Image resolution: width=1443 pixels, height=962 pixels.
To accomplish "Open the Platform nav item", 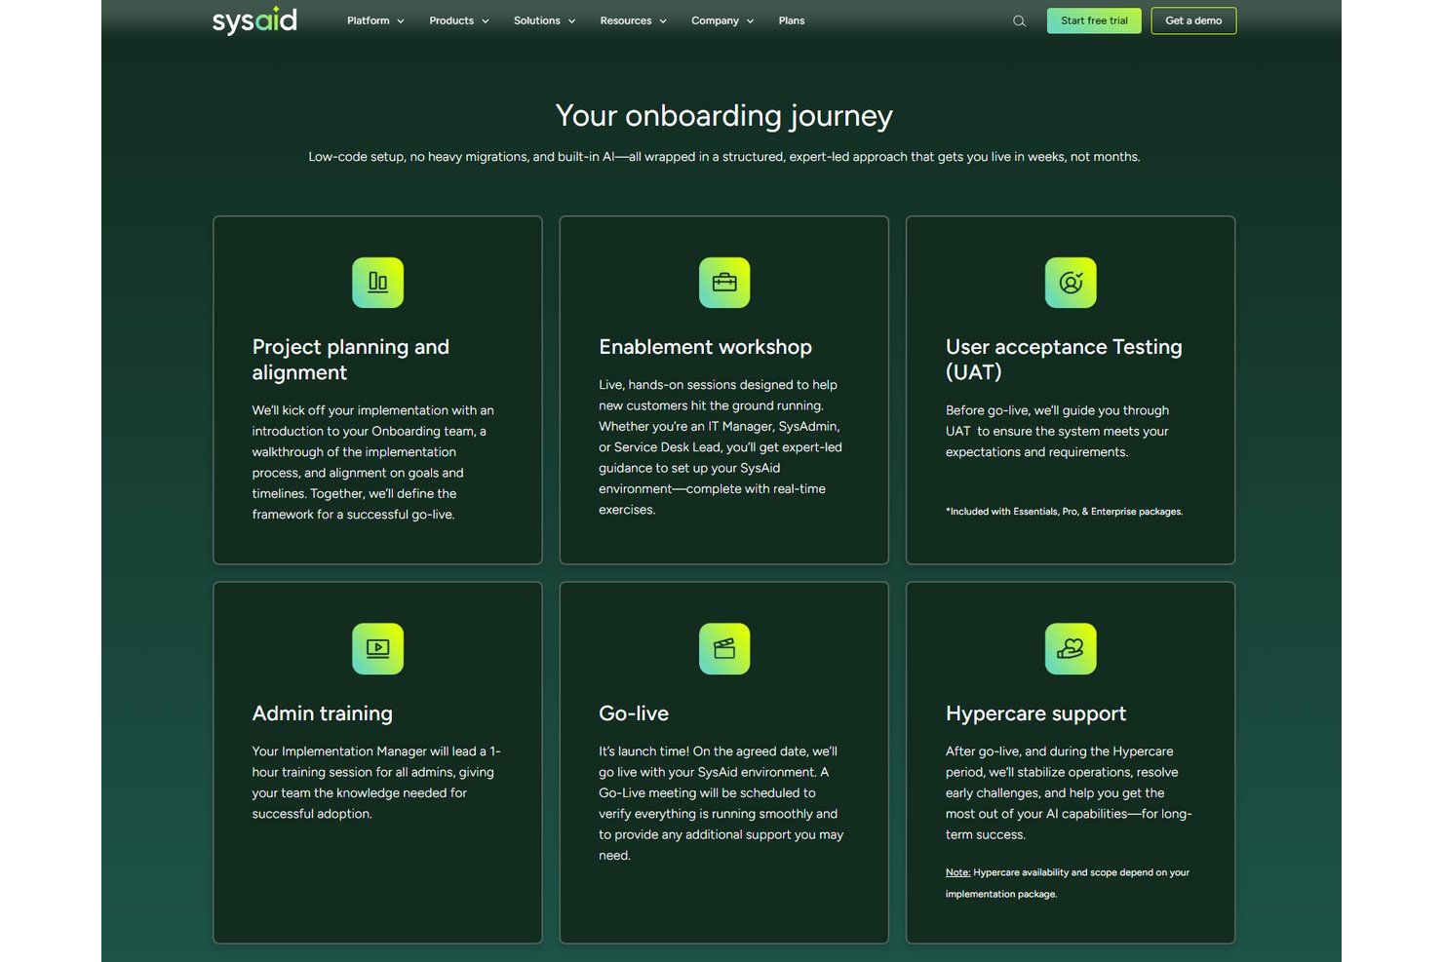I will (368, 20).
